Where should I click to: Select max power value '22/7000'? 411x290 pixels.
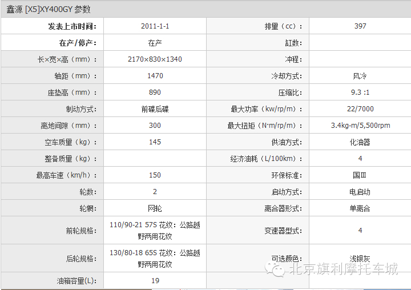tap(360, 109)
